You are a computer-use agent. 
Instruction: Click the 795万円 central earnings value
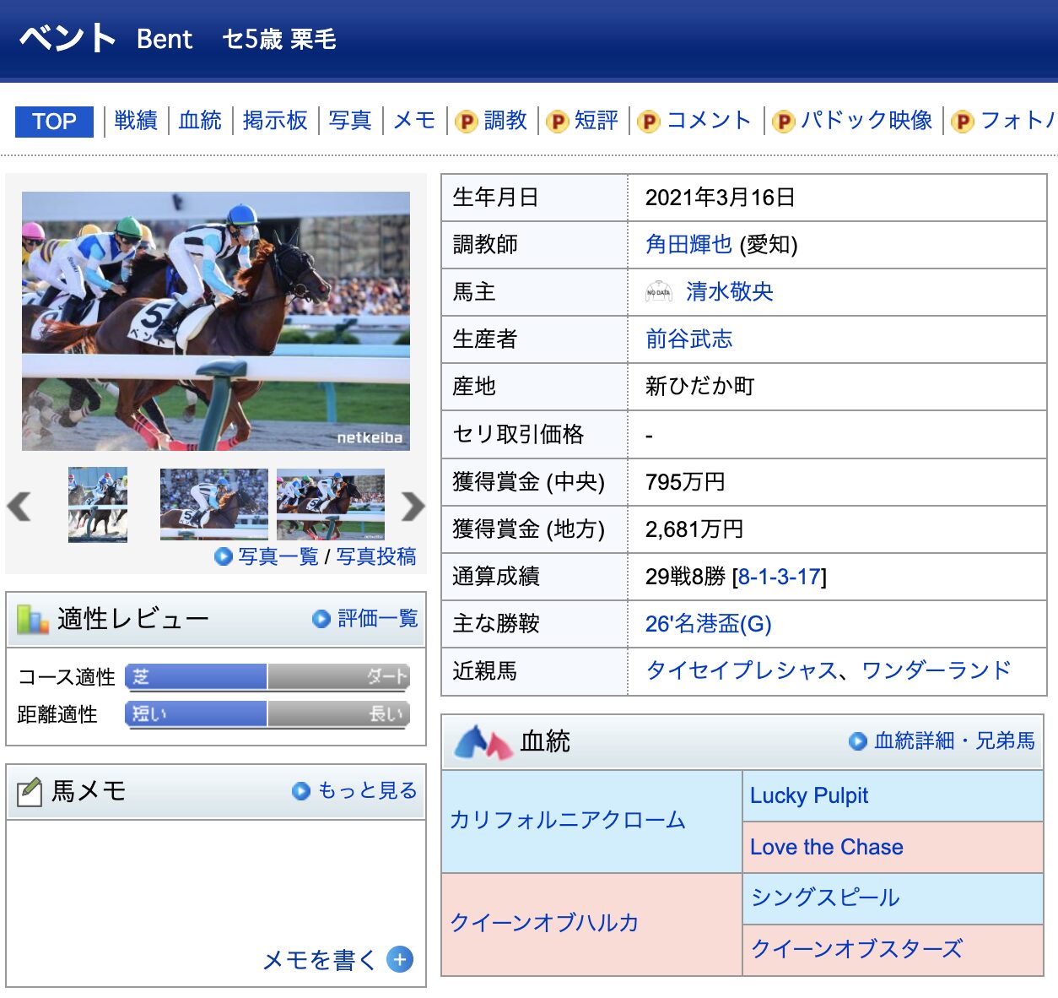685,482
